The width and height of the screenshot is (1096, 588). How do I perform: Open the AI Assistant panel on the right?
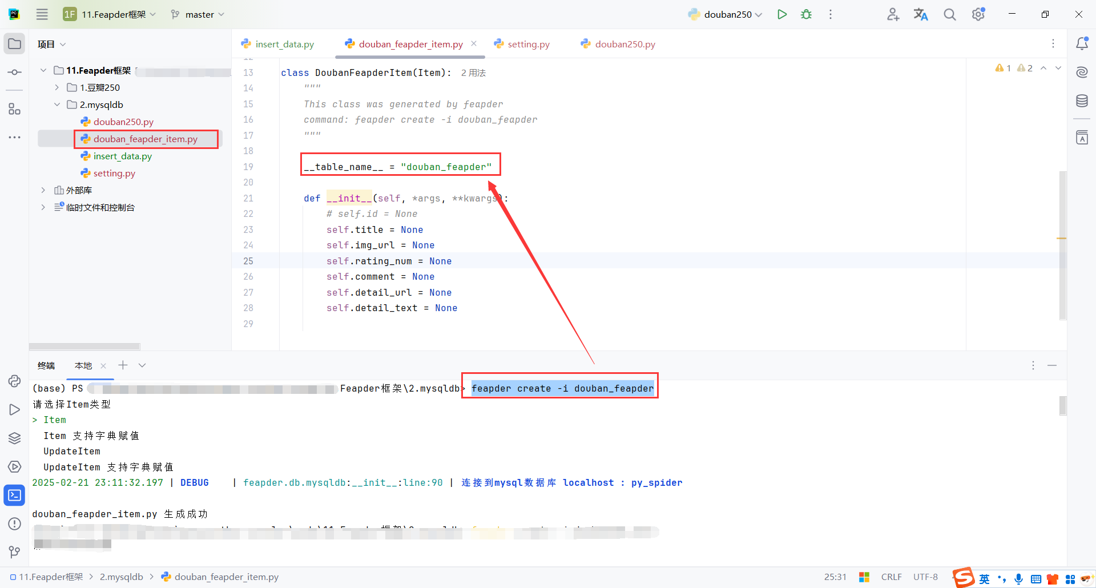point(1082,72)
